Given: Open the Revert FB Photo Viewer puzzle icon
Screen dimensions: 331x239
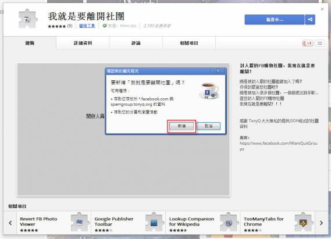Looking at the screenshot, I should click(80, 222).
